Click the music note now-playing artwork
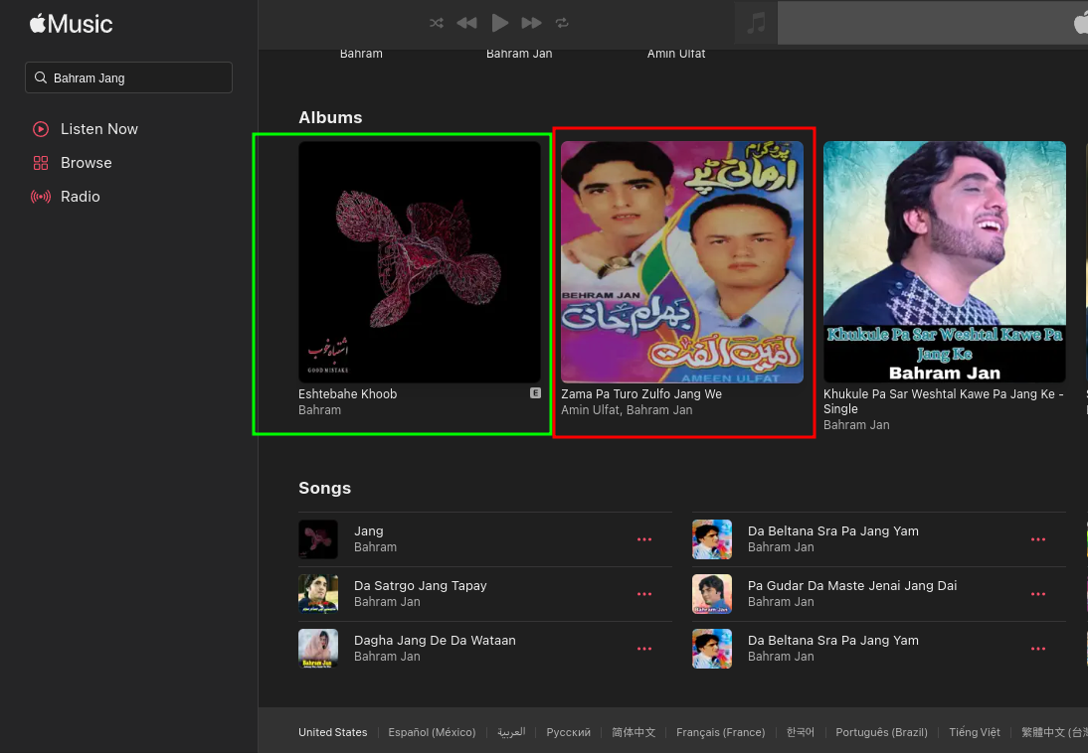Image resolution: width=1088 pixels, height=753 pixels. click(x=756, y=23)
